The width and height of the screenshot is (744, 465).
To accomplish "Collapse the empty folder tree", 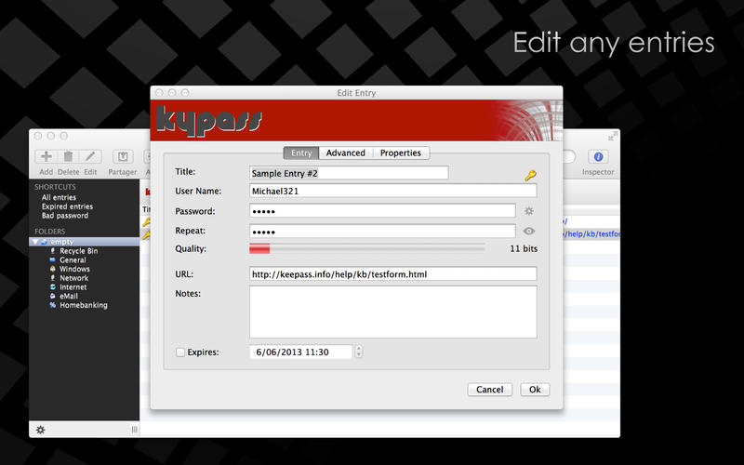I will click(36, 242).
